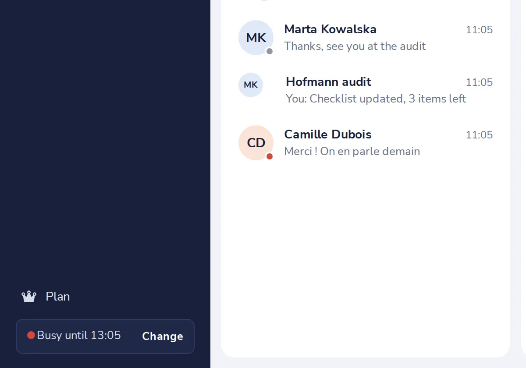
Task: Click the red status dot on Camille's avatar
Action: click(x=270, y=156)
